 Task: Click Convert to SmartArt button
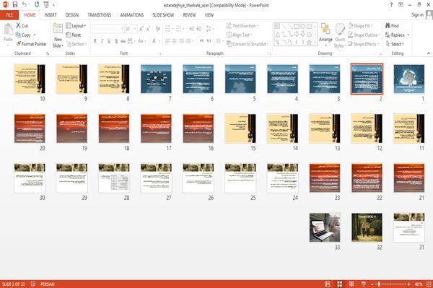248,44
